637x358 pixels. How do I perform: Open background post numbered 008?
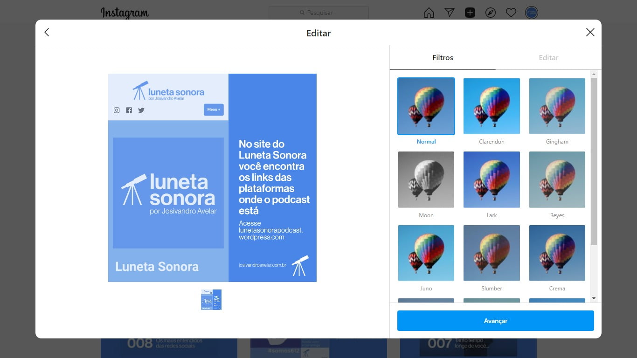click(x=169, y=348)
